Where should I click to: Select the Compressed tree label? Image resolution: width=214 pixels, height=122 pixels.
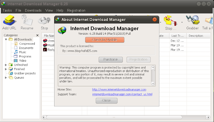click(27, 44)
